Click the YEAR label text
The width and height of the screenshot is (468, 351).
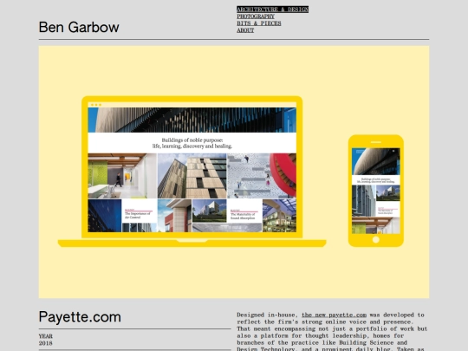click(x=46, y=336)
